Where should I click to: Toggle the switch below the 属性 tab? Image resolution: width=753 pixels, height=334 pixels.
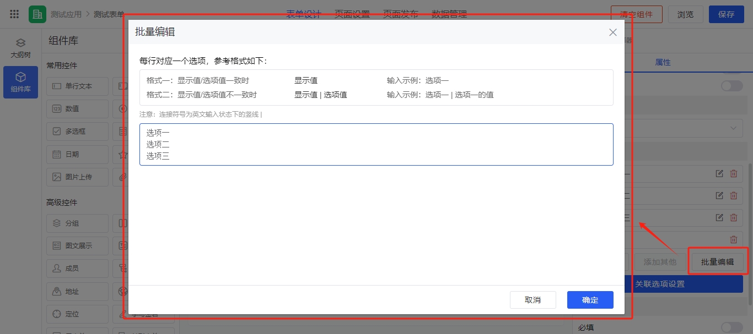[732, 85]
